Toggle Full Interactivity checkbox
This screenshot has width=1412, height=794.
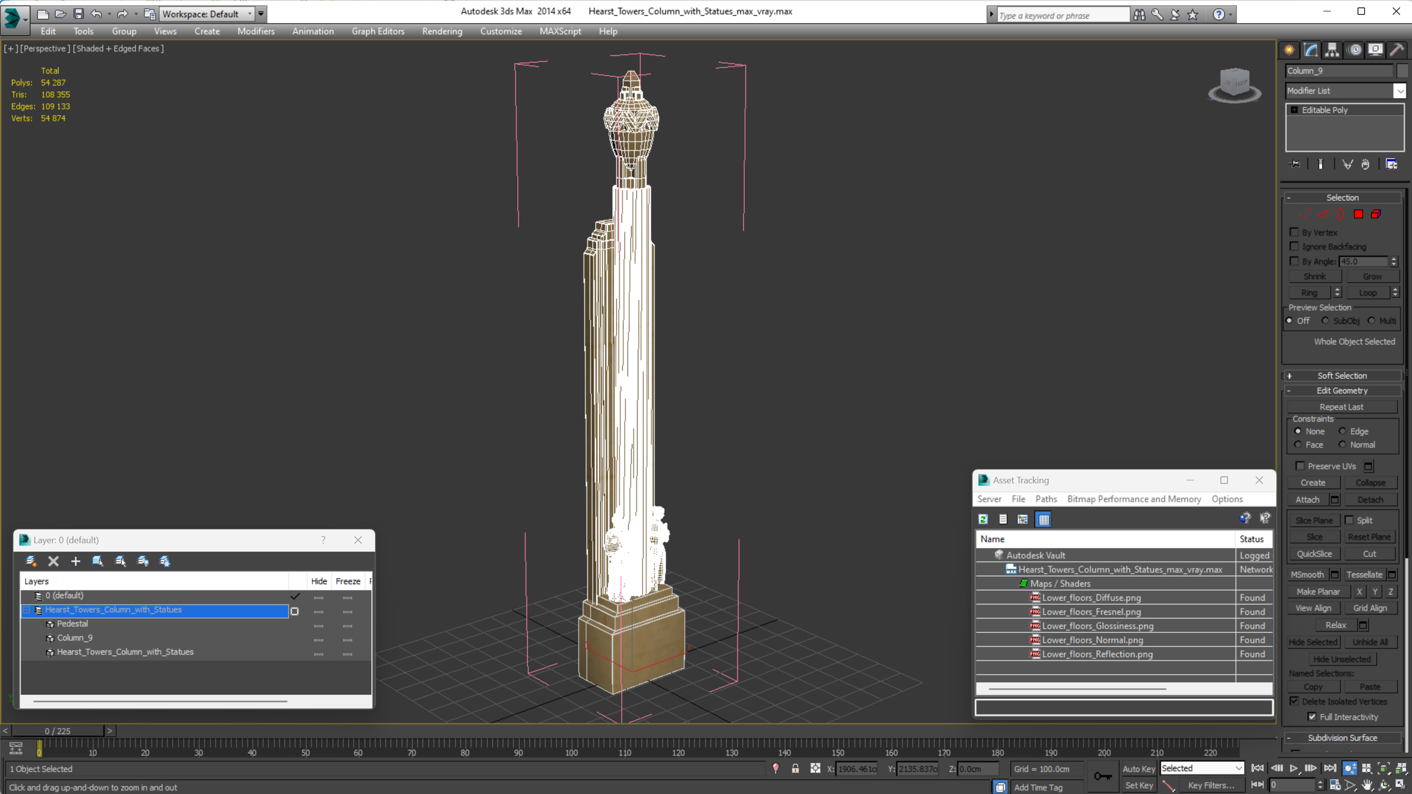pyautogui.click(x=1312, y=716)
